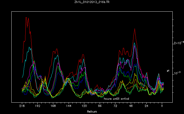Click the cyan curve peak near 204 hours
This screenshot has height=114, width=184.
(29, 47)
